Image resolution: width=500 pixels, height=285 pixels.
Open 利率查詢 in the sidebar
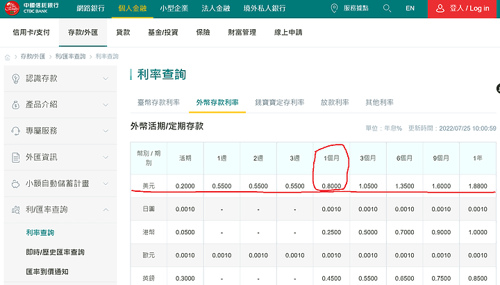click(x=40, y=233)
